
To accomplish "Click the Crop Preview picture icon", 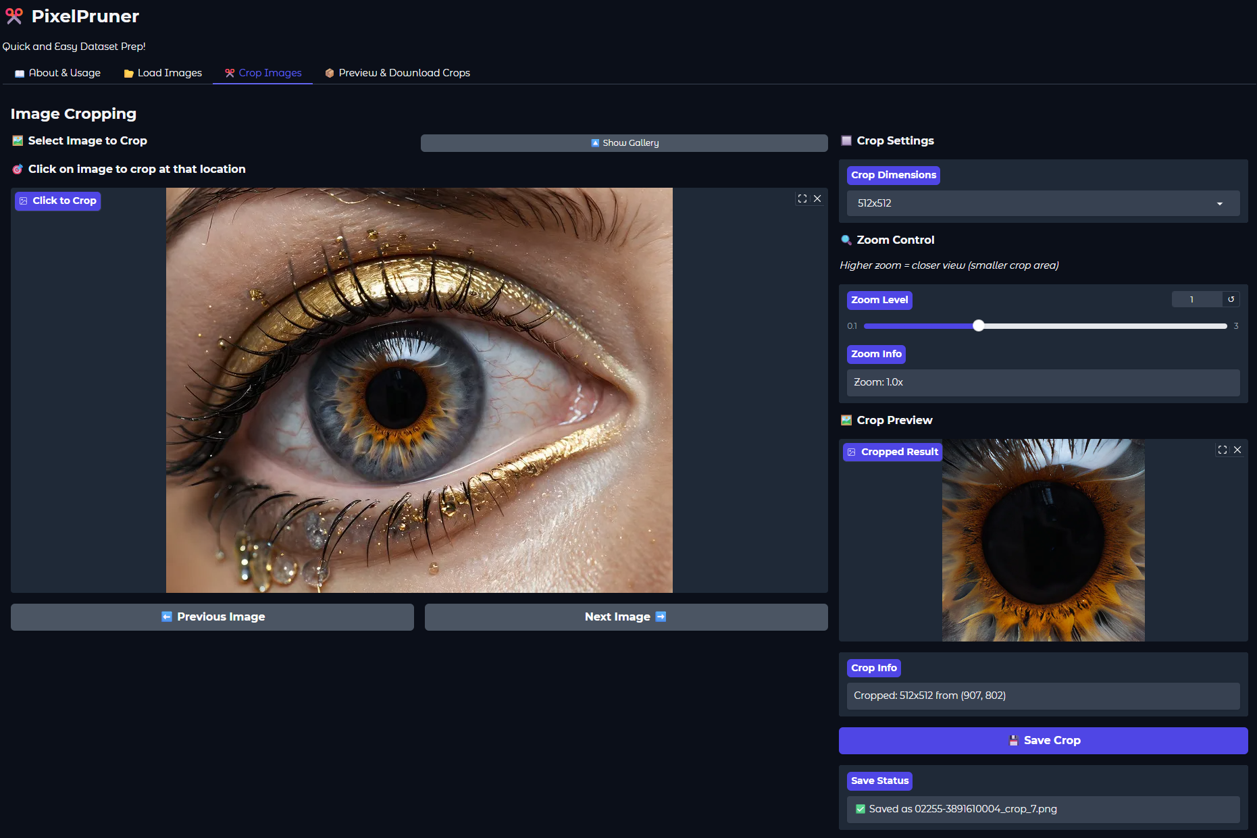I will pos(846,420).
